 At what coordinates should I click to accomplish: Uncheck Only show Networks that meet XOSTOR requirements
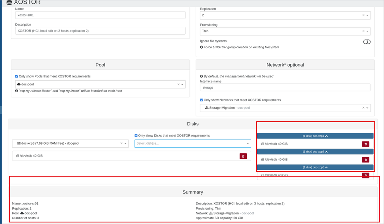tap(201, 100)
